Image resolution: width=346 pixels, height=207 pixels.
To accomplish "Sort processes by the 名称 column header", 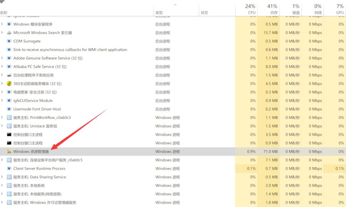I will (4, 13).
